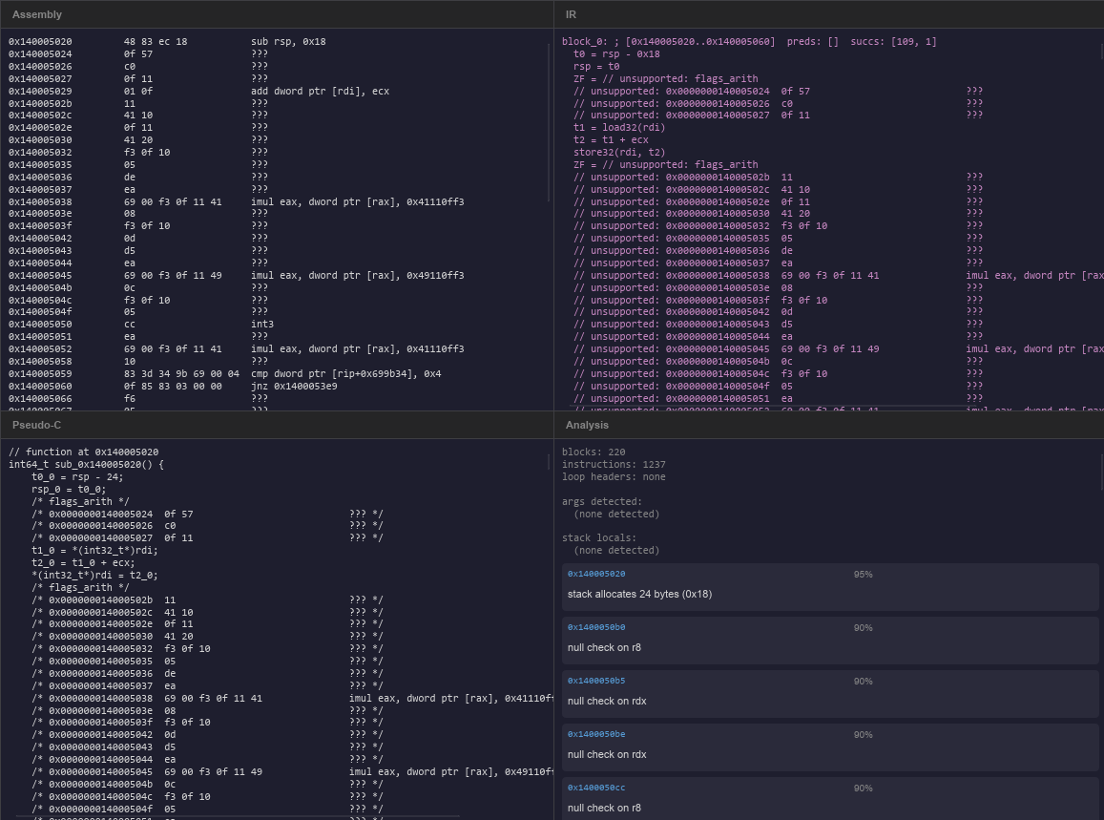The image size is (1104, 820).
Task: Click the Assembly panel vertical scrollbar
Action: click(x=549, y=122)
